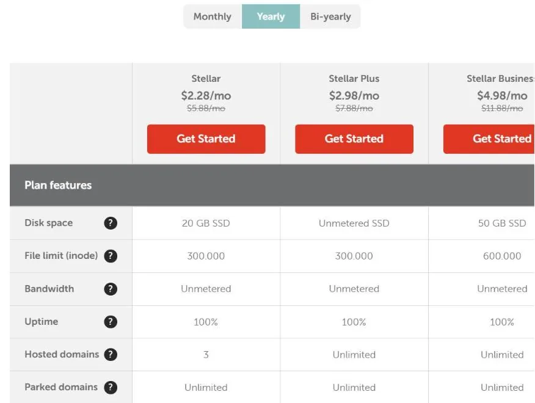Click the Stellar hosted domains value 3
The width and height of the screenshot is (535, 403).
(x=206, y=355)
